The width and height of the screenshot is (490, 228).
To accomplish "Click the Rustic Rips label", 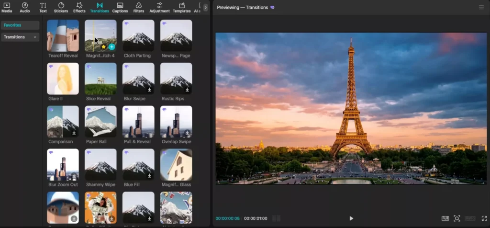I will [173, 99].
